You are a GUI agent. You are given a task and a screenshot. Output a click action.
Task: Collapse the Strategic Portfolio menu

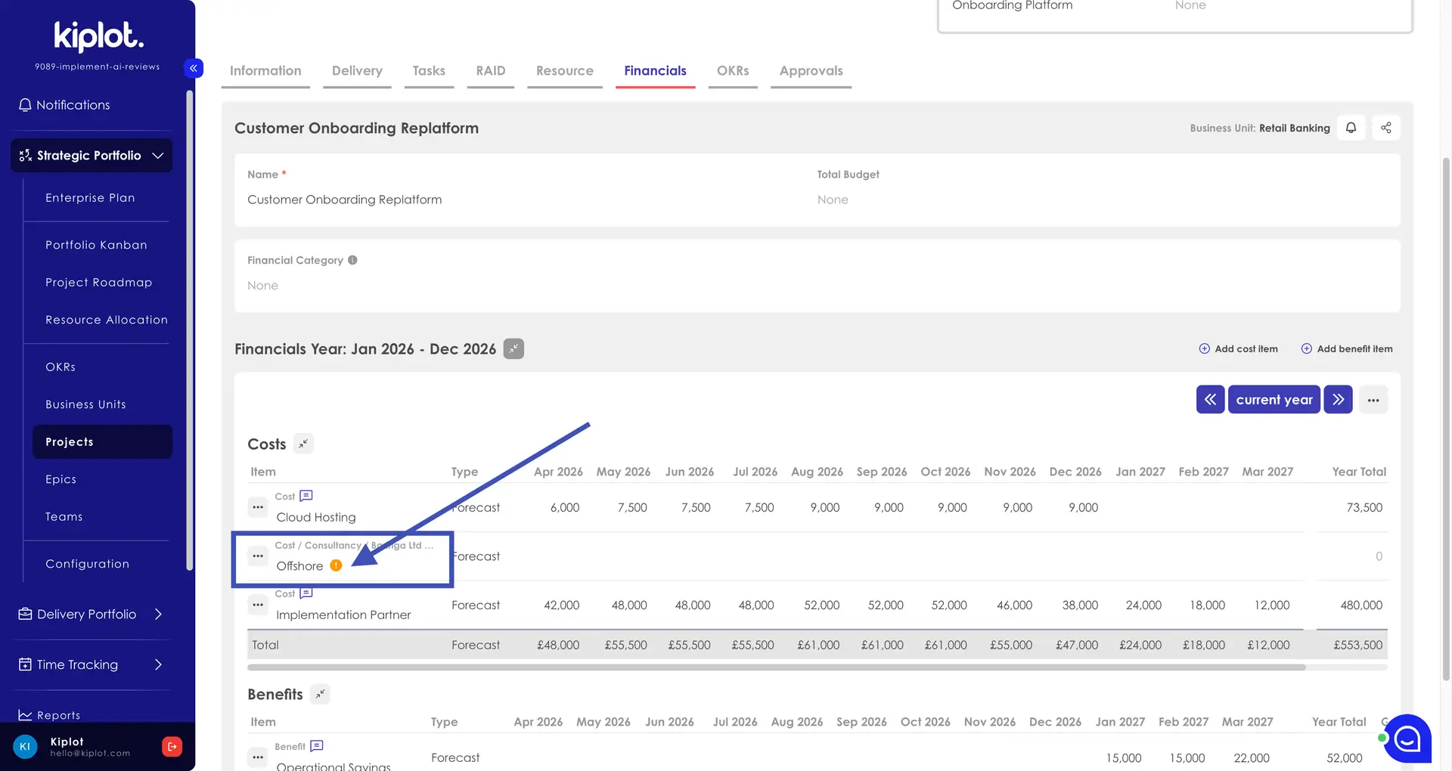pos(92,155)
